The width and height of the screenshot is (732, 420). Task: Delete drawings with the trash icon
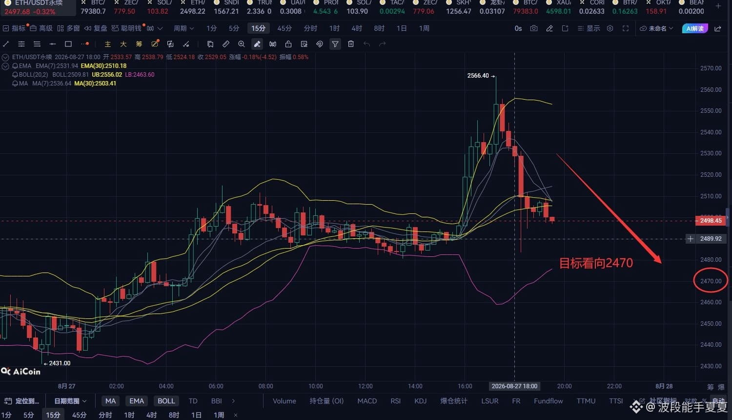coord(351,44)
